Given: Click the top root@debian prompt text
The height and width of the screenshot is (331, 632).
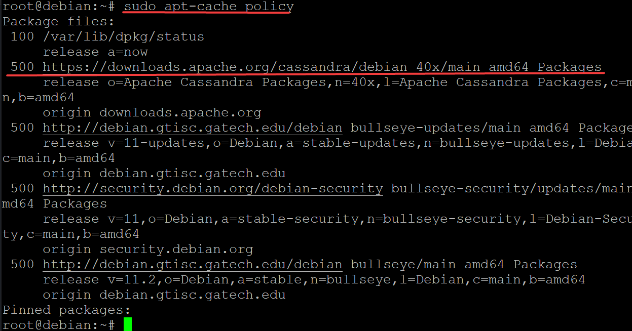Looking at the screenshot, I should point(59,7).
